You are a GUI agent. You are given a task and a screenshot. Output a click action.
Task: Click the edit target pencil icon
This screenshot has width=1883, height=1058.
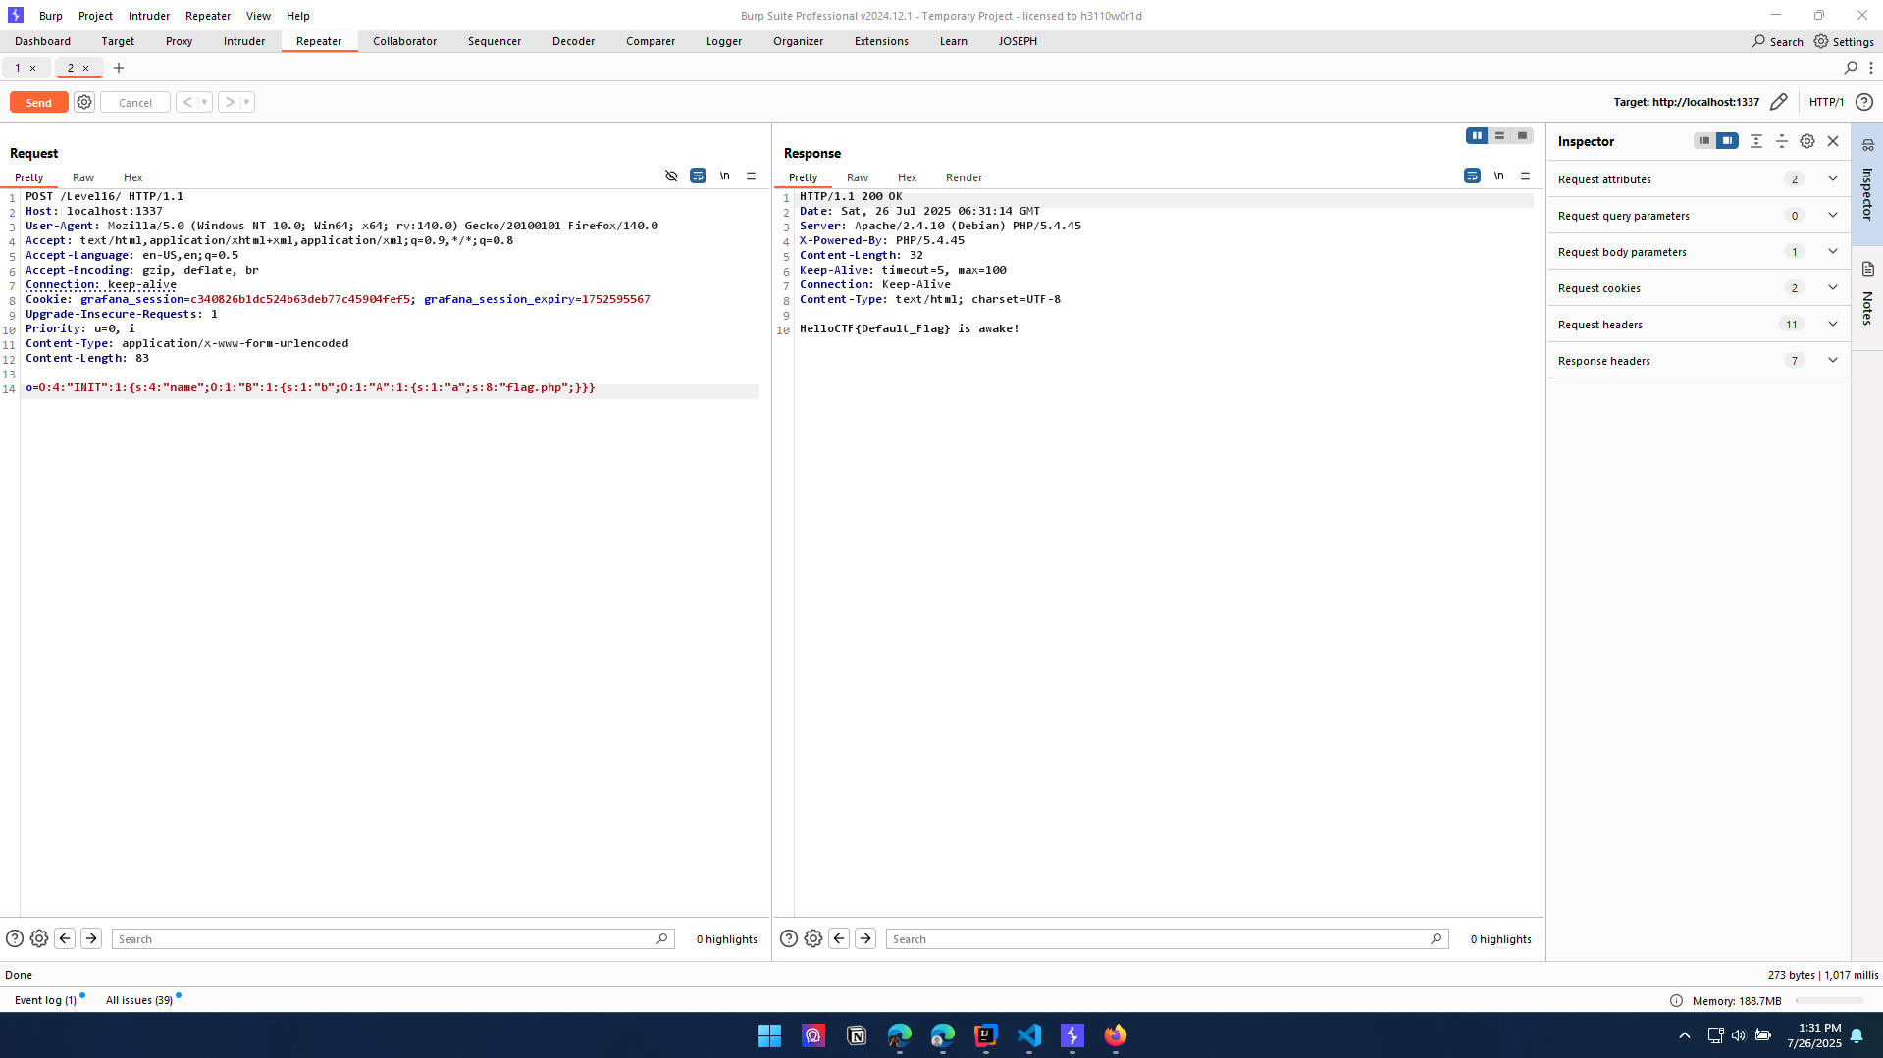(1778, 102)
